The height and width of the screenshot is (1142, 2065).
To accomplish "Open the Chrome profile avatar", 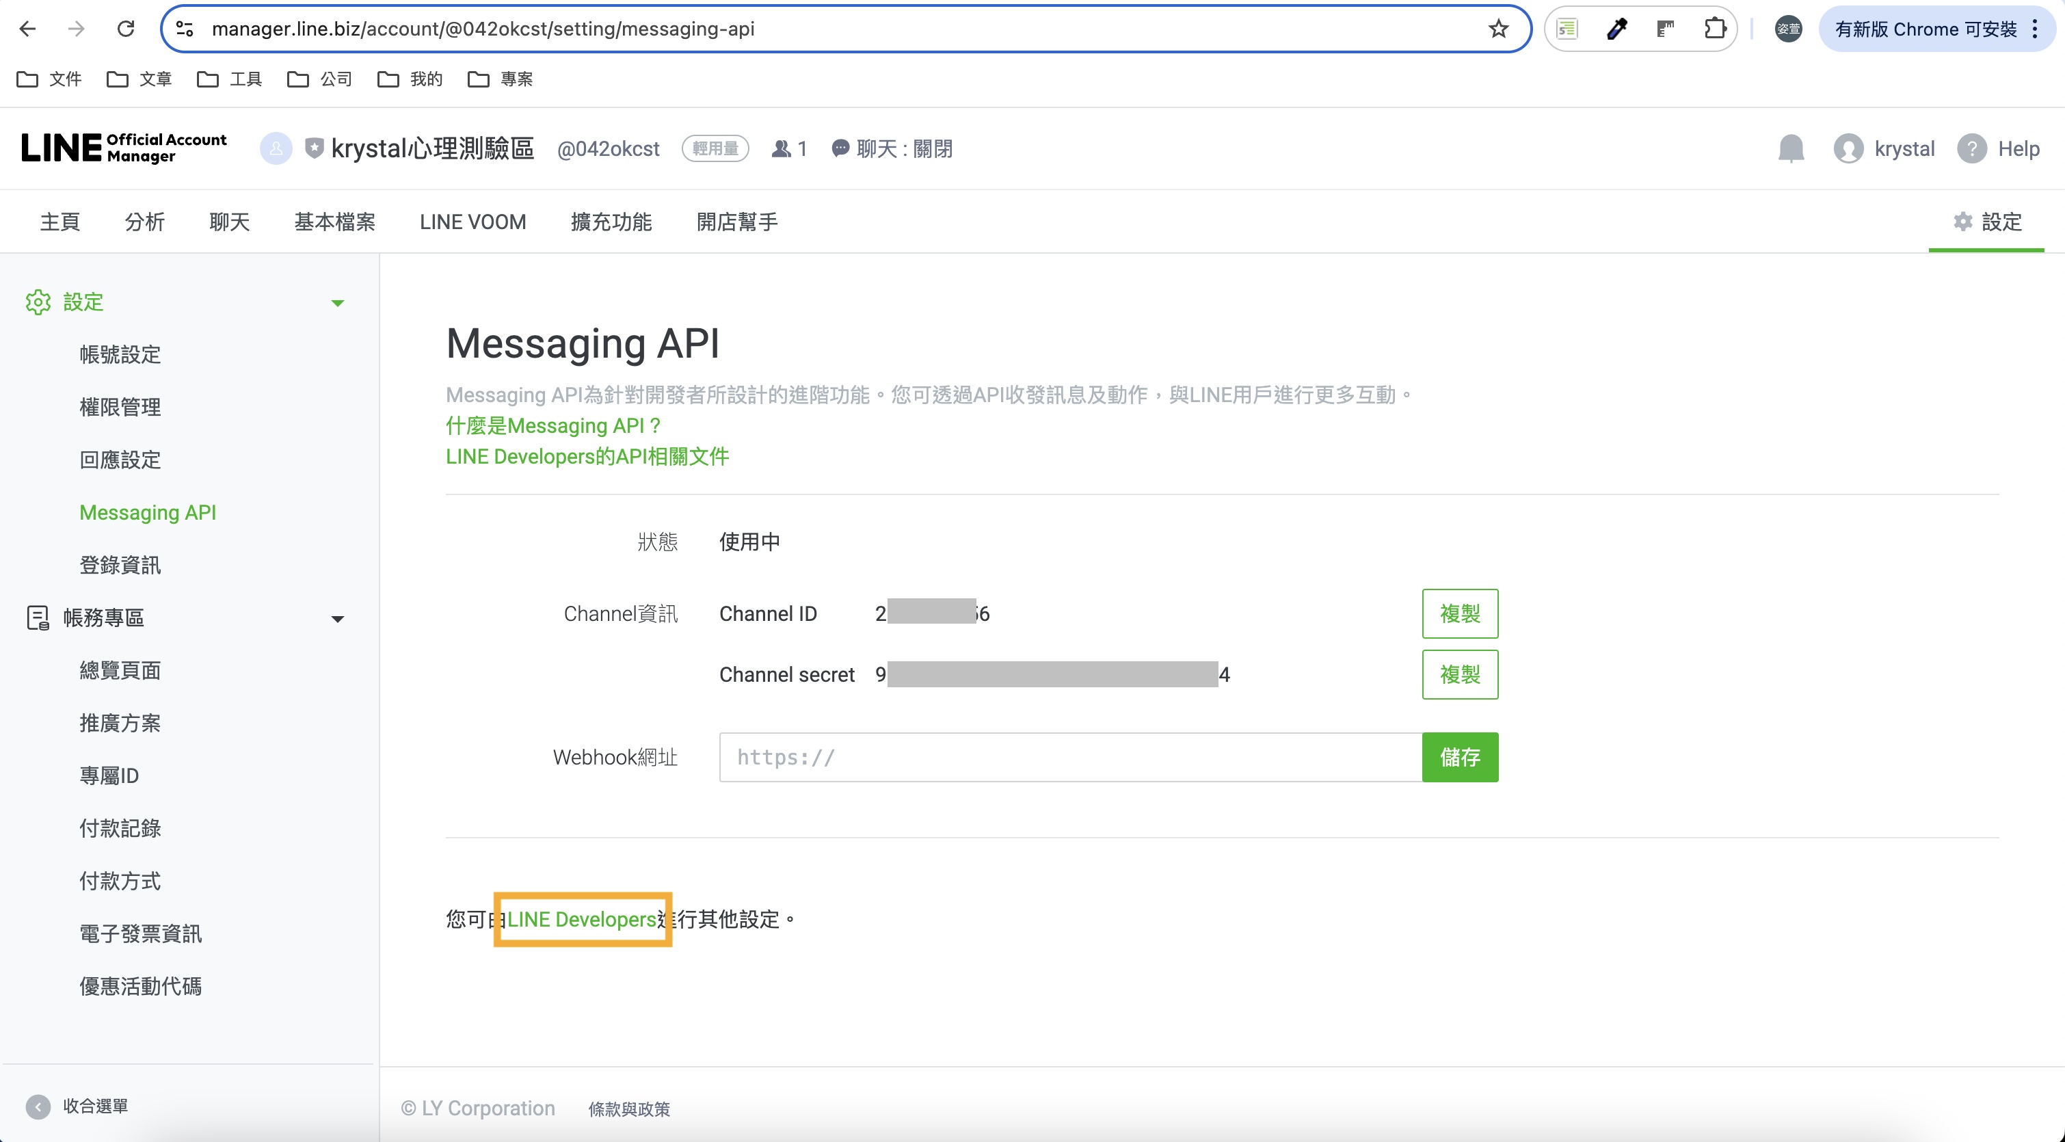I will tap(1789, 29).
